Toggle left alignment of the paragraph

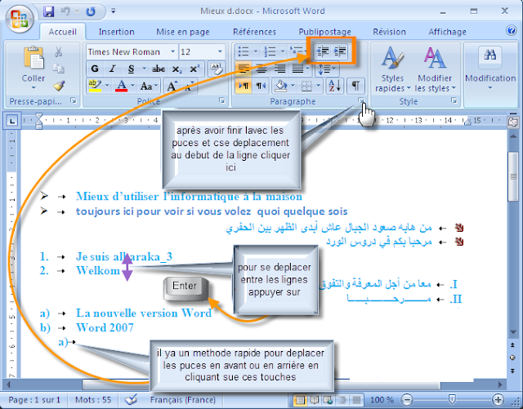244,69
